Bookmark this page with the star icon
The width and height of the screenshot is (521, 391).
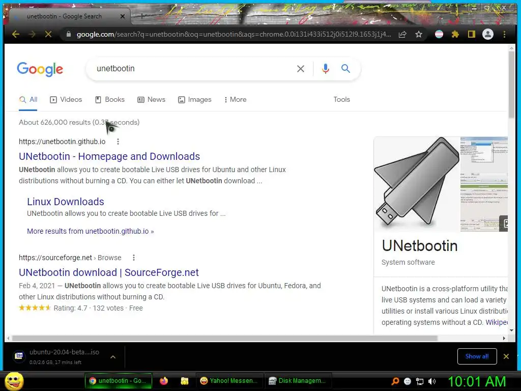[x=419, y=34]
